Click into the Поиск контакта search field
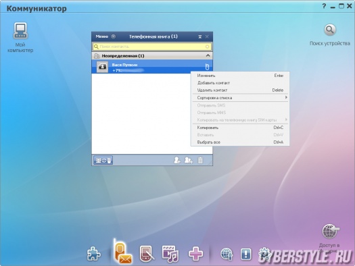The width and height of the screenshot is (355, 266). tap(152, 47)
